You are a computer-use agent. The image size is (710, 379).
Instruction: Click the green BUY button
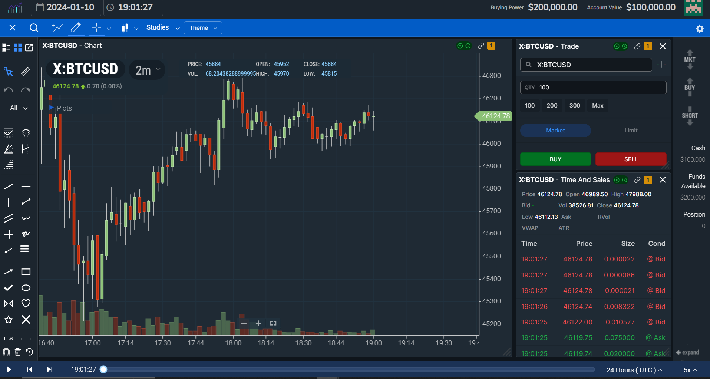click(555, 159)
